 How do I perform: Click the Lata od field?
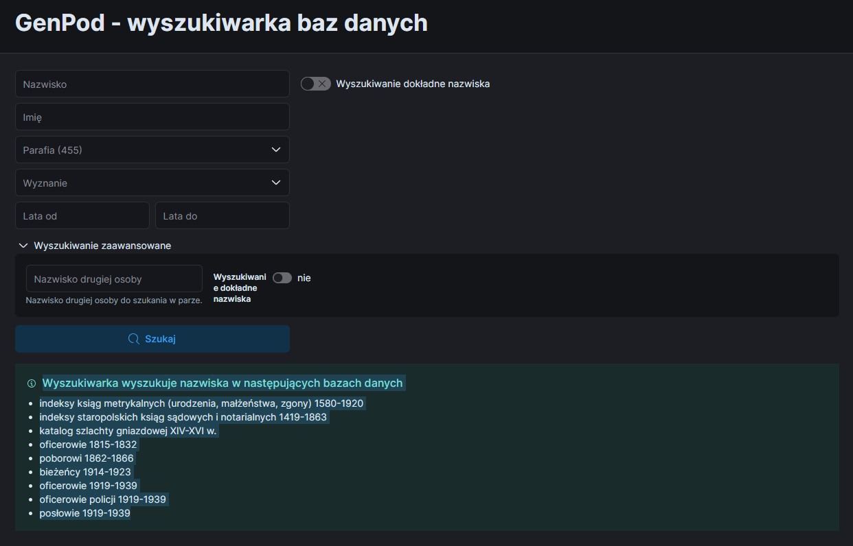[x=82, y=215]
